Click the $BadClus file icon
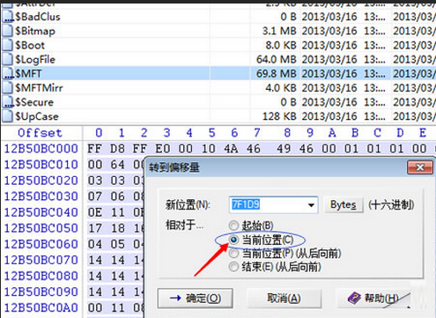The image size is (436, 318). click(8, 17)
